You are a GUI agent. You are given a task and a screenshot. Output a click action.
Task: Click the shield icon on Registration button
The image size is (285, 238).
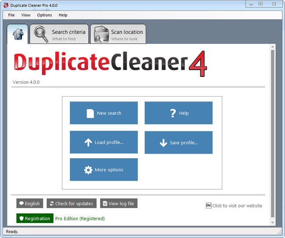[22, 218]
